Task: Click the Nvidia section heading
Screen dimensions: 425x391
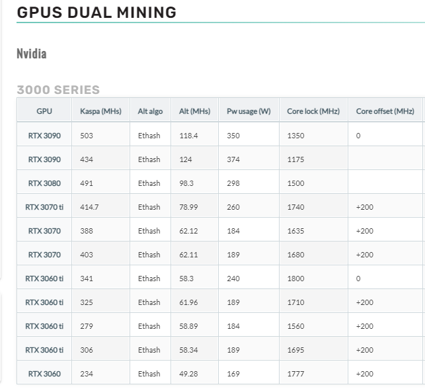Action: [31, 54]
